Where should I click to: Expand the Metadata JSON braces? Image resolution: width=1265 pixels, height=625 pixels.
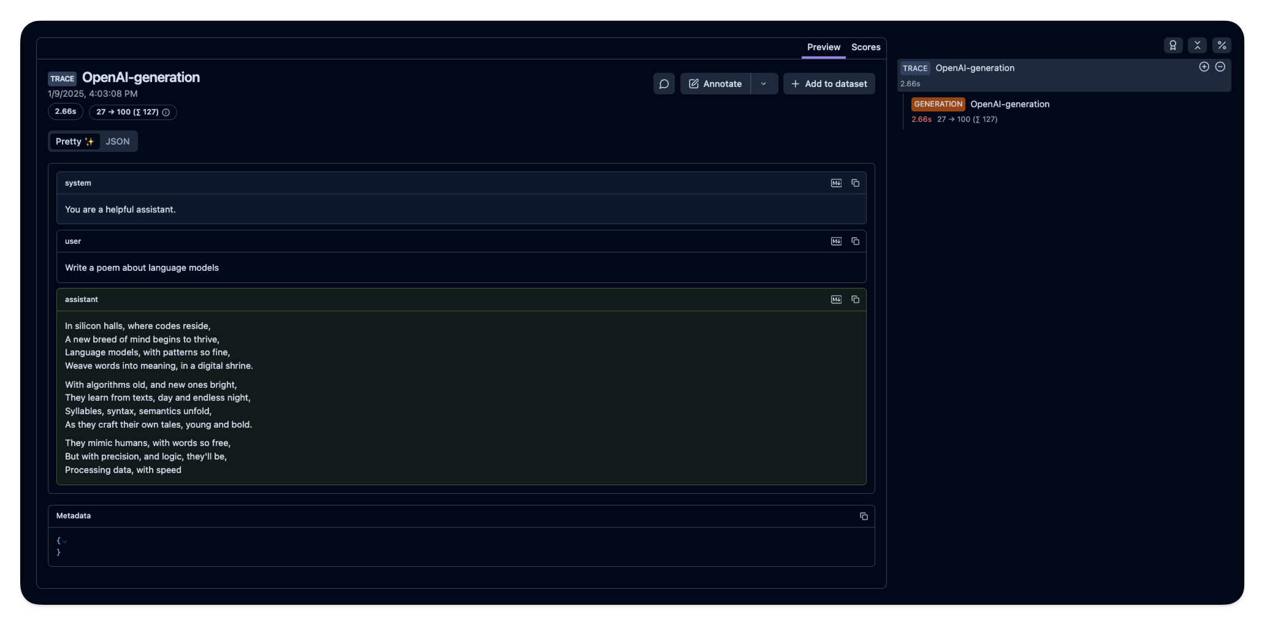(64, 541)
